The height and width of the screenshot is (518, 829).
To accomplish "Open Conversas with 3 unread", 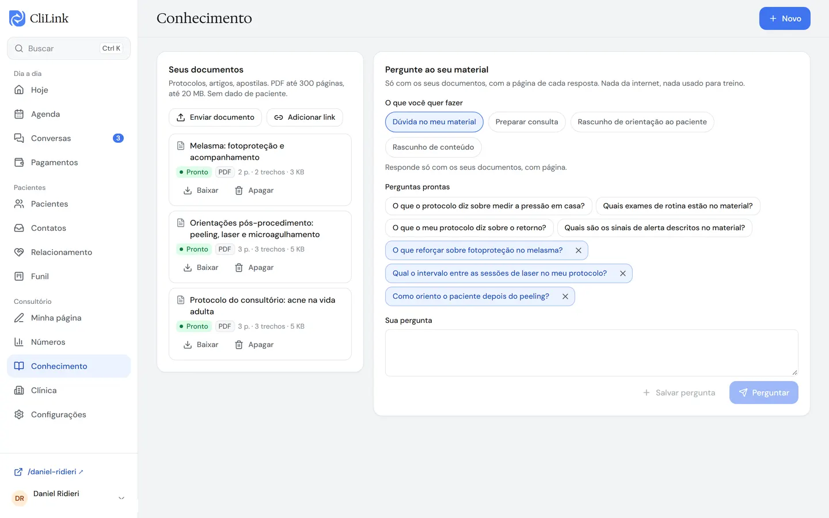I will point(69,138).
